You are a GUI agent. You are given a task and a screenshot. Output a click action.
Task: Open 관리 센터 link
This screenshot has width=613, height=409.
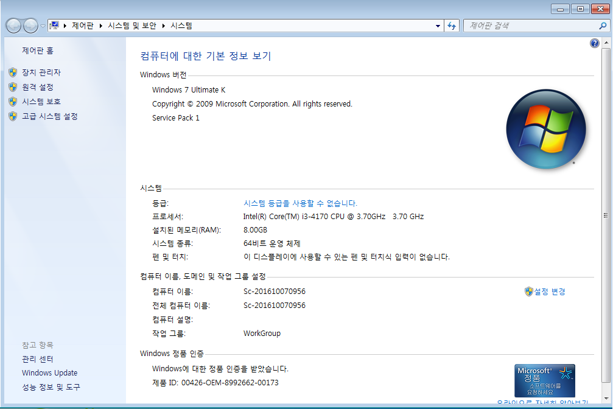pyautogui.click(x=38, y=359)
